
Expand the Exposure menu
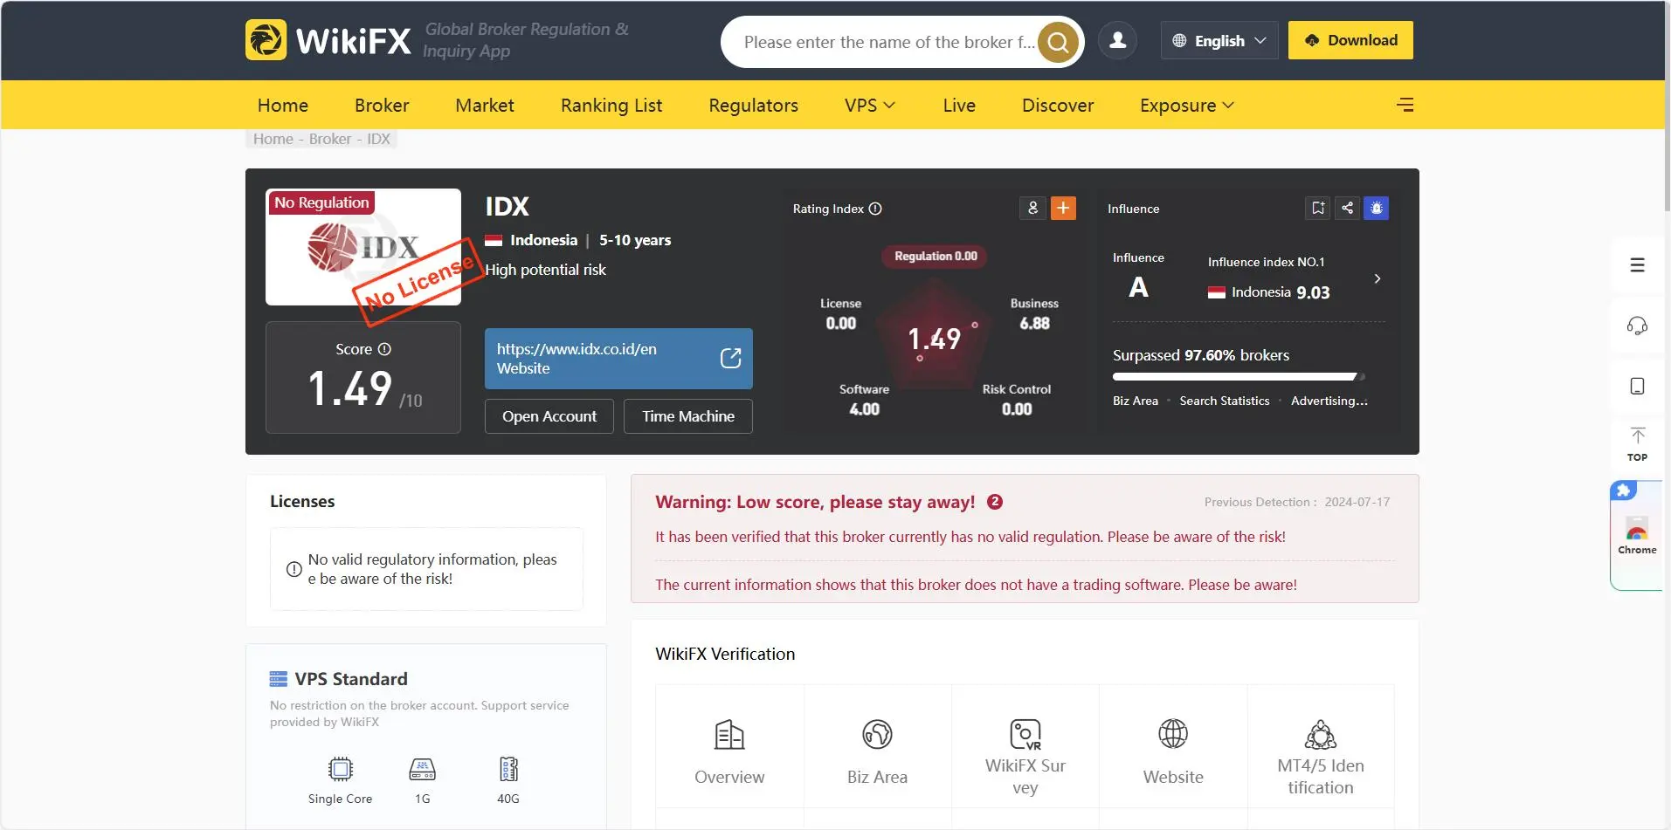tap(1187, 105)
